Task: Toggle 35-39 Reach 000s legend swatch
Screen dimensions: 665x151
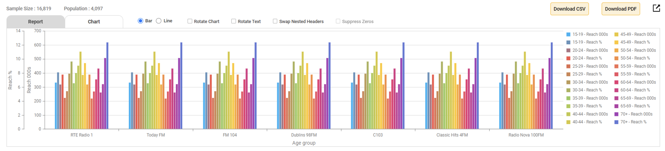Action: [x=568, y=98]
